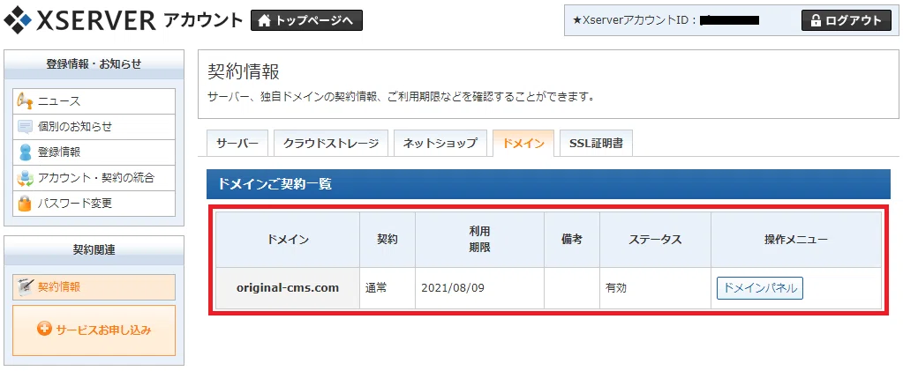Click the message icon beside 個別のお知らせ

[26, 127]
